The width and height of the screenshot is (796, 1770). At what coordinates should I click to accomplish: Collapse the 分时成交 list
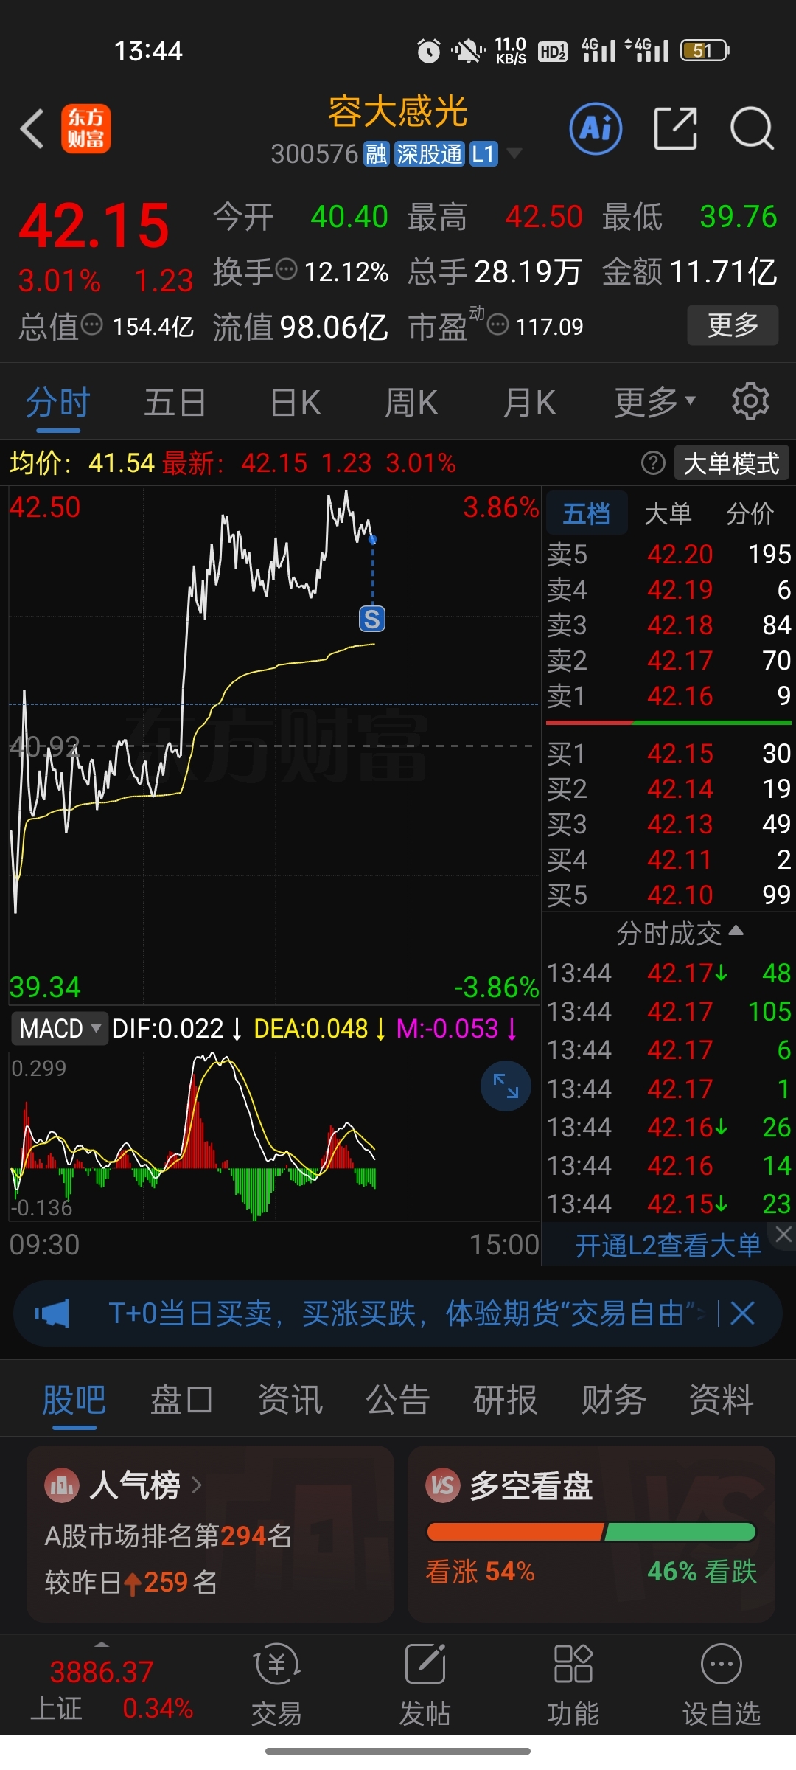[679, 934]
